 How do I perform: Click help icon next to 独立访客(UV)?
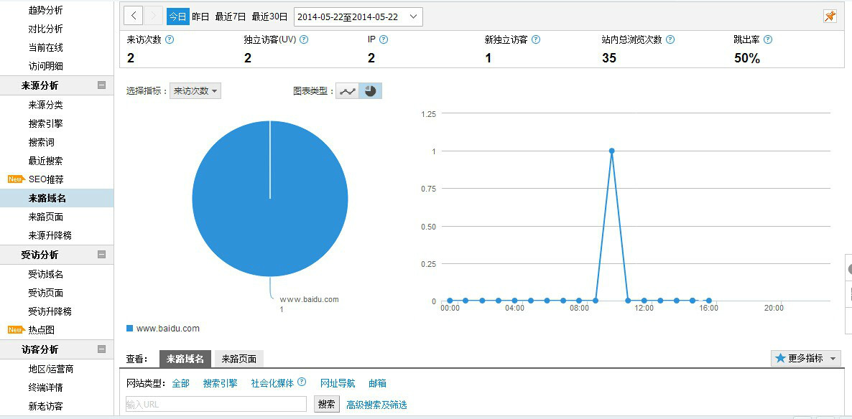[x=304, y=40]
